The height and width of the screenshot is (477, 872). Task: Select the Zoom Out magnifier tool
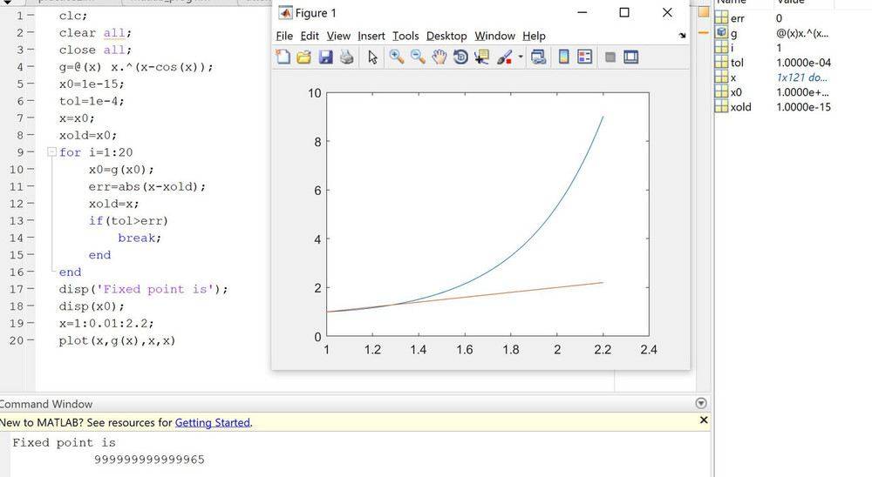tap(418, 57)
